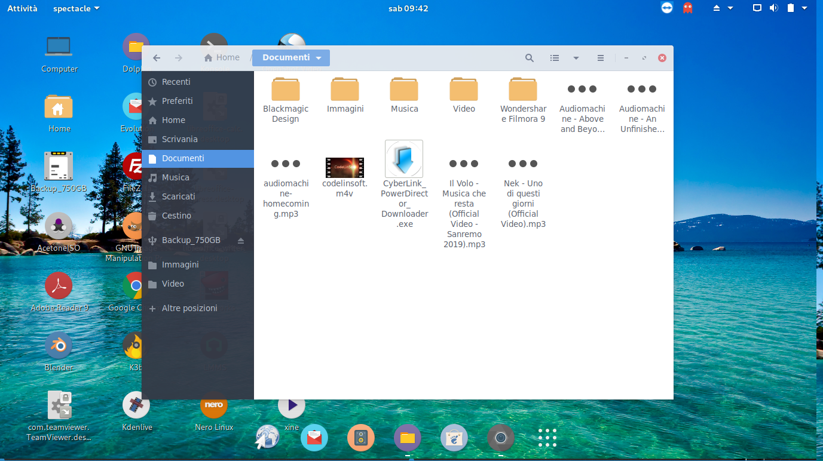Open Cestino in the sidebar
This screenshot has height=461, width=823.
198,216
